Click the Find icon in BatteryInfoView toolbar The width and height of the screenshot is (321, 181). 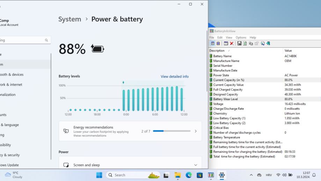point(262,43)
